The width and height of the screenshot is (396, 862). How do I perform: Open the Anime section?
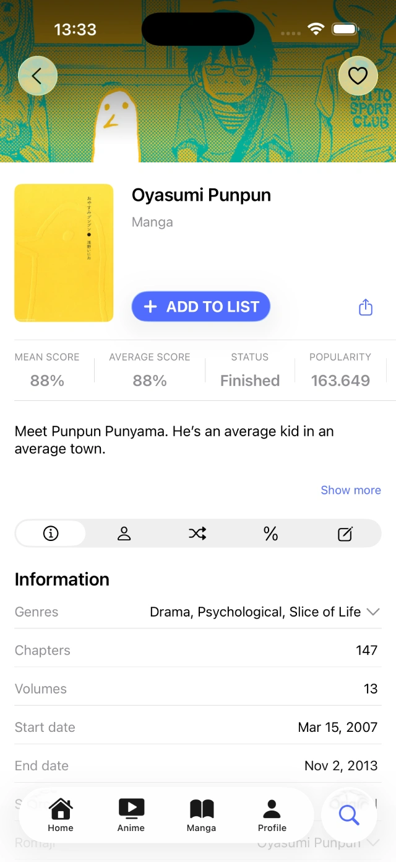pos(131,815)
